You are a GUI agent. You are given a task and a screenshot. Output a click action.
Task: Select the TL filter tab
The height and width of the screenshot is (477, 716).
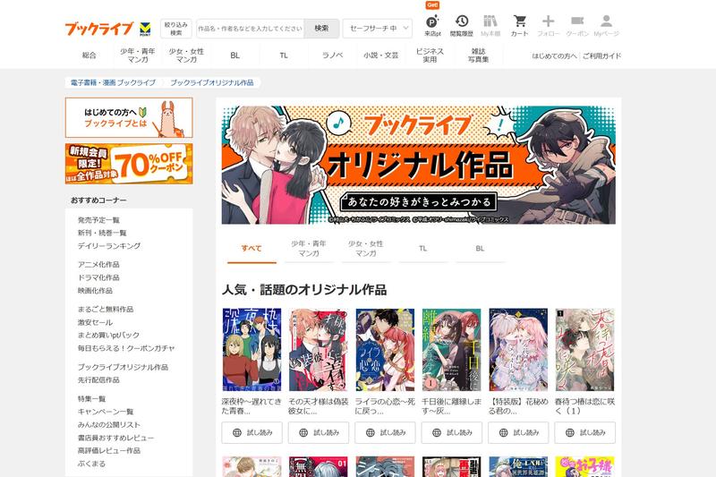(x=422, y=248)
